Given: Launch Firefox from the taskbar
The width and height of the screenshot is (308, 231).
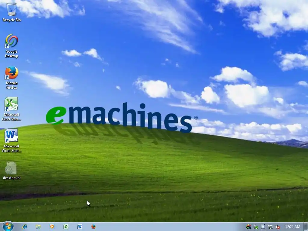Looking at the screenshot, I should pos(94,226).
